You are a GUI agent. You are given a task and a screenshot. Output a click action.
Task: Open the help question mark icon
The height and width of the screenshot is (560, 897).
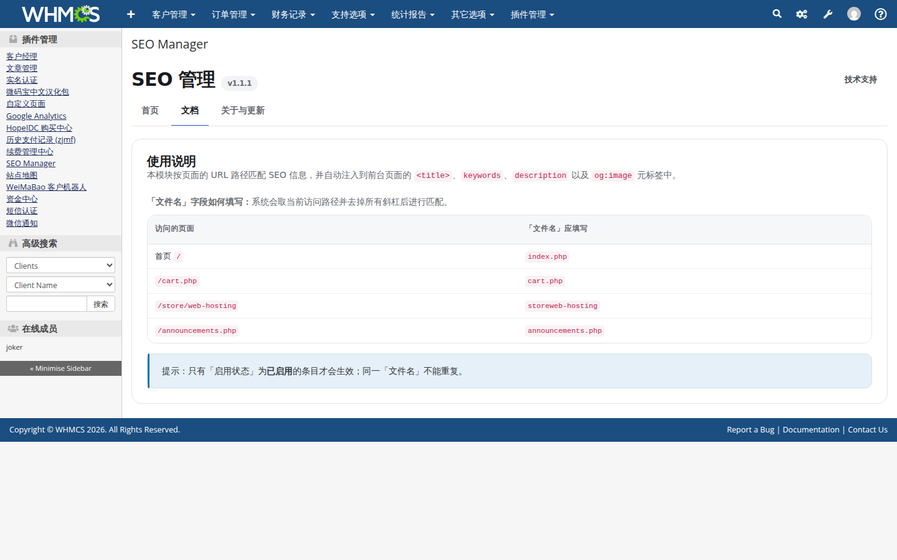881,14
